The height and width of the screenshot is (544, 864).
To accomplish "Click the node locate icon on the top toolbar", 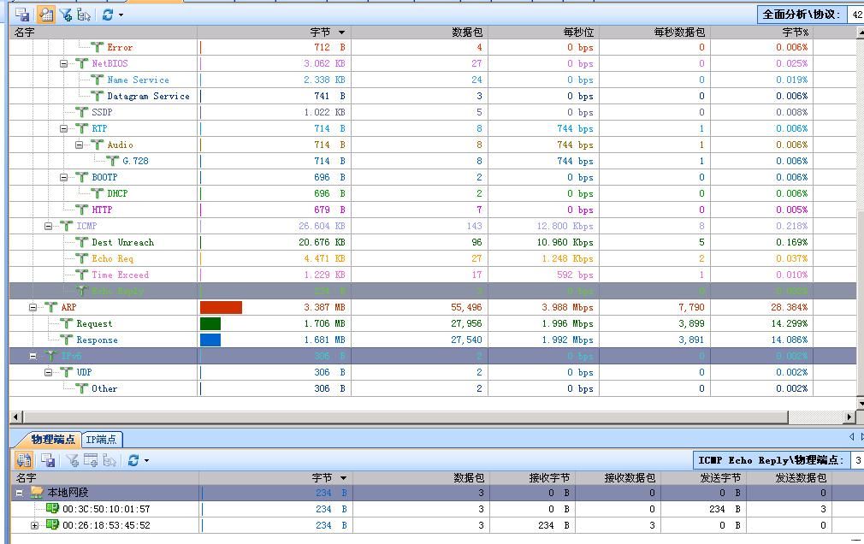I will [x=85, y=15].
